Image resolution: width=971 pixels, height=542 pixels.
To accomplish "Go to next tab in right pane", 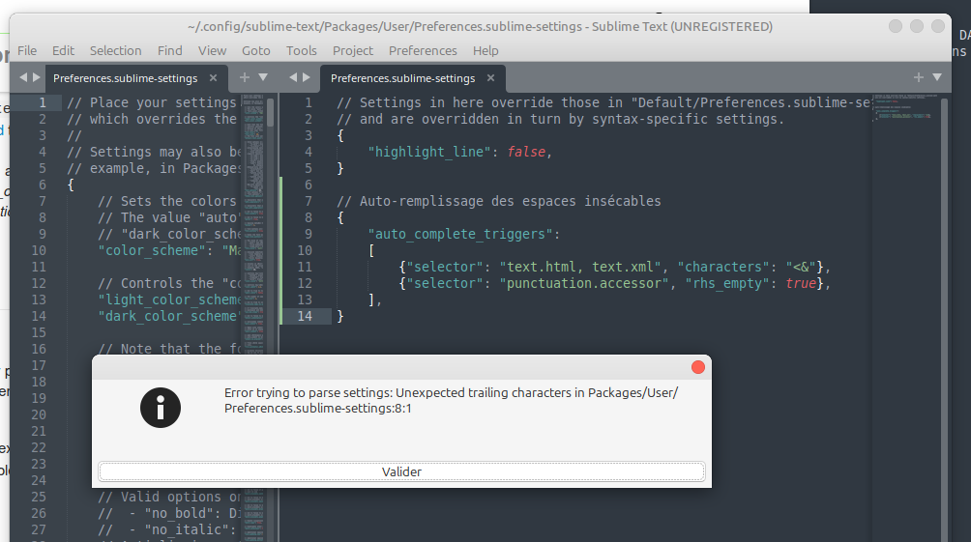I will pos(306,77).
